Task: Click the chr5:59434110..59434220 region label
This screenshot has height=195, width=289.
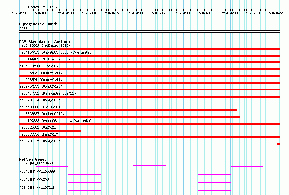Action: pos(42,7)
